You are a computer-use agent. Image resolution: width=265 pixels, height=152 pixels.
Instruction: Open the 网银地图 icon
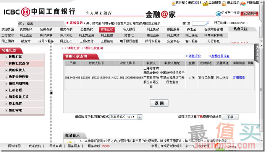point(243,3)
